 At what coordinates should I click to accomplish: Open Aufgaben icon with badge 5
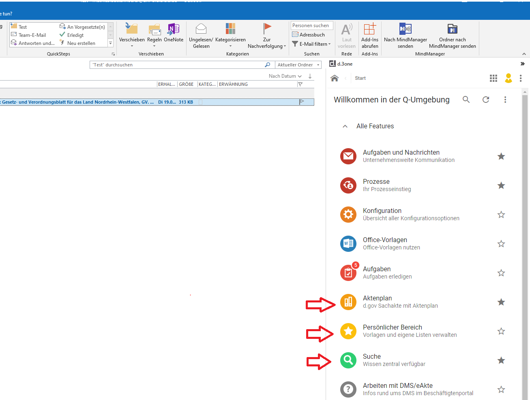click(x=348, y=273)
